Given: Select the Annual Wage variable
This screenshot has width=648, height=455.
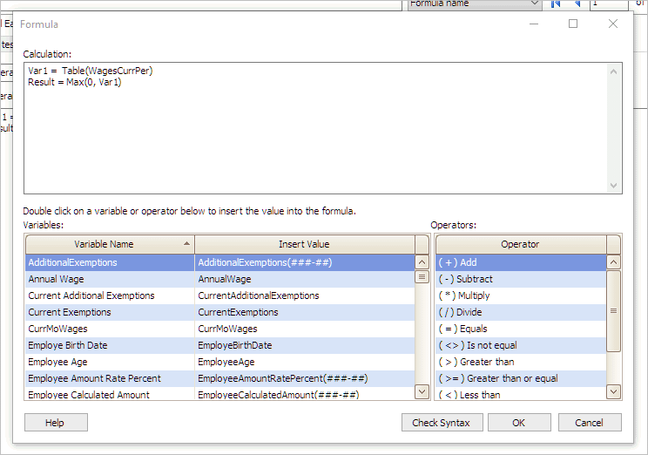Looking at the screenshot, I should pos(109,279).
